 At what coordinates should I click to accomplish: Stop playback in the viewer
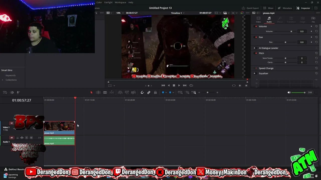[174, 85]
